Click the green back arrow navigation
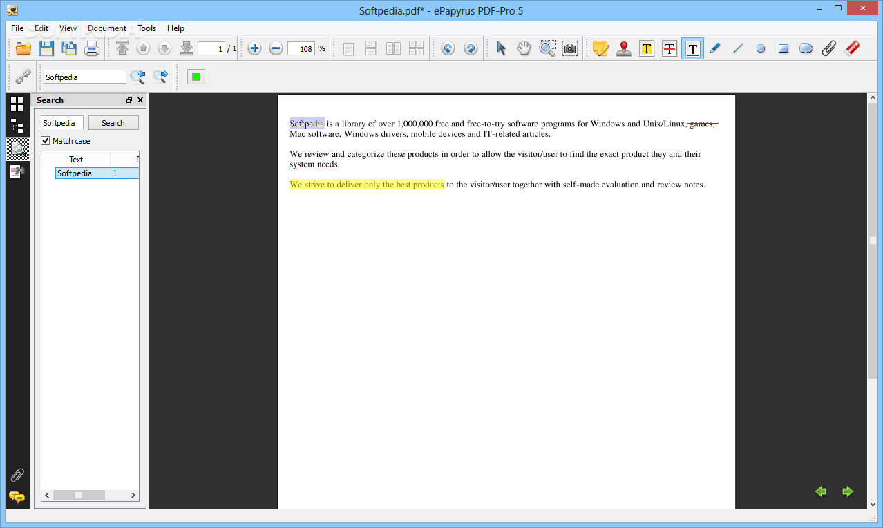The height and width of the screenshot is (528, 883). [x=821, y=491]
